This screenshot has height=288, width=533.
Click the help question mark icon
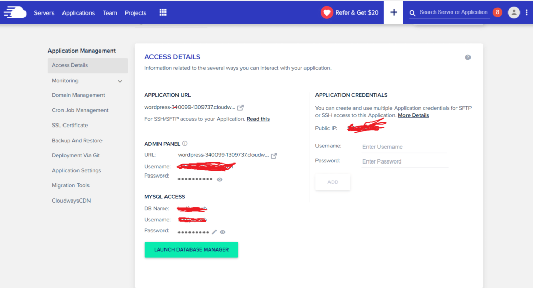tap(468, 57)
